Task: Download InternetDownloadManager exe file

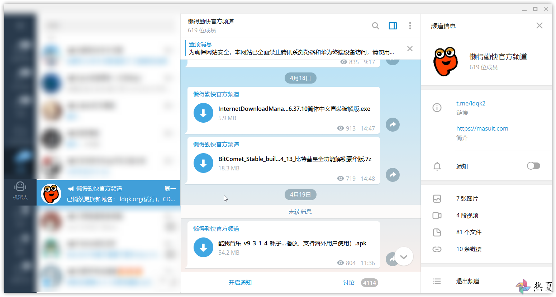Action: [203, 113]
